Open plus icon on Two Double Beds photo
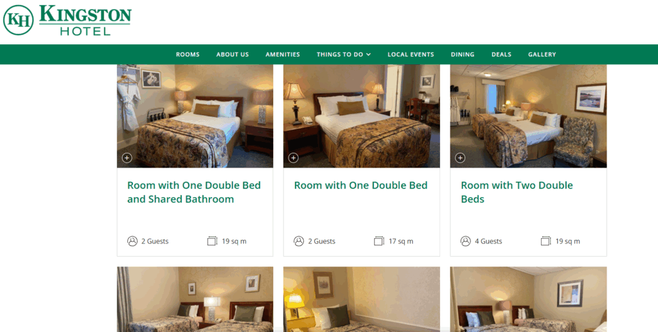The image size is (658, 332). point(460,158)
